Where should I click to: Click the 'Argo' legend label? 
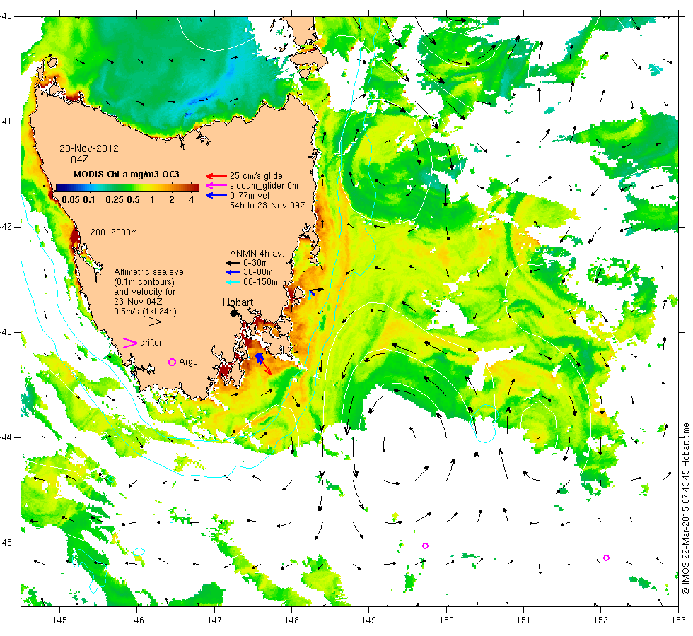tap(188, 362)
